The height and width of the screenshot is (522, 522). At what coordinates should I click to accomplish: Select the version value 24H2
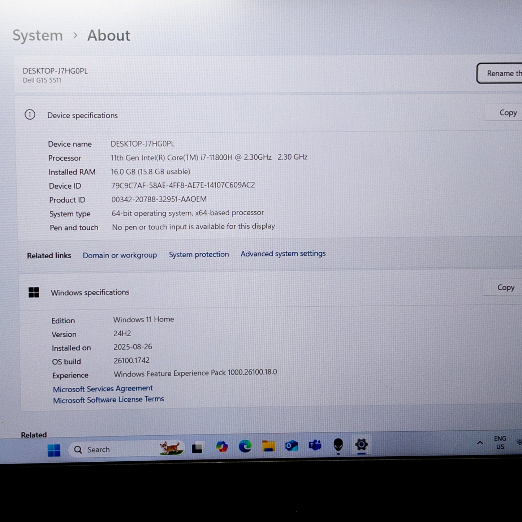pos(122,333)
